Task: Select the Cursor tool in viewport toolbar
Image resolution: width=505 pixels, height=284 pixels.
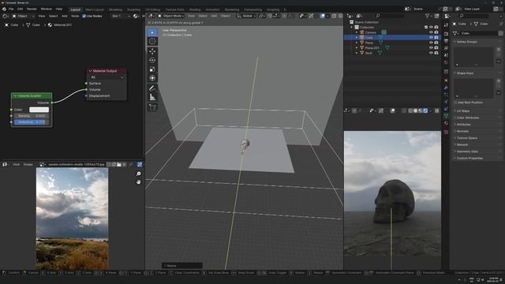Action: 152,41
